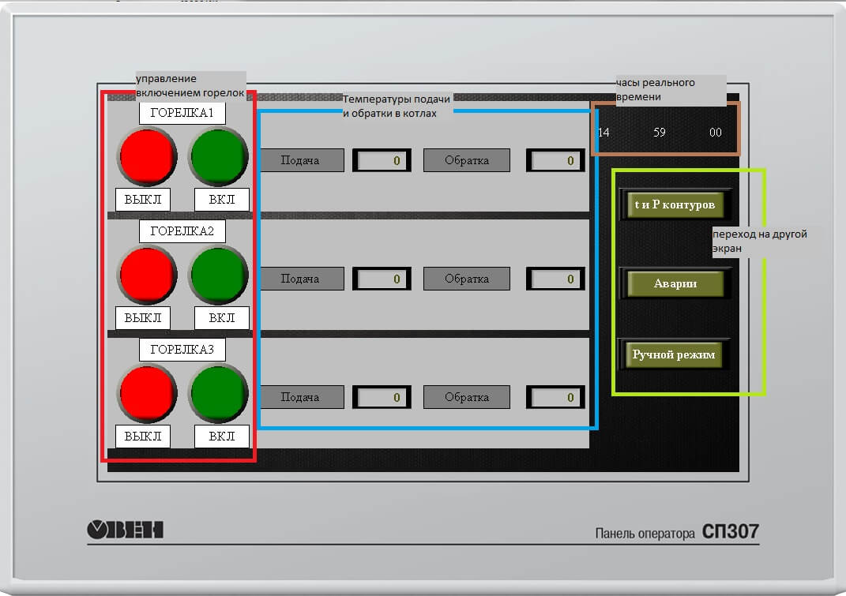This screenshot has height=596, width=846.
Task: Click the ОВЕН logo on the panel
Action: [x=125, y=530]
